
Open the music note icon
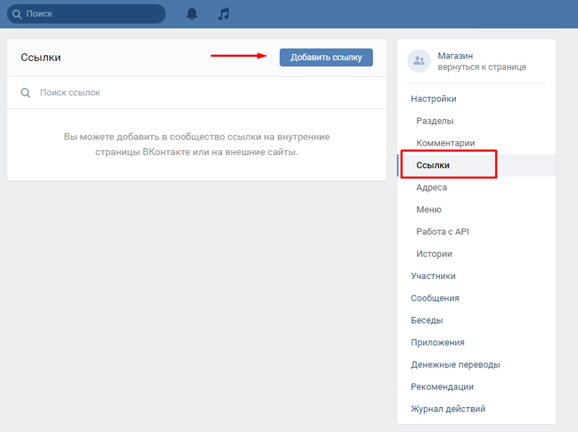223,14
